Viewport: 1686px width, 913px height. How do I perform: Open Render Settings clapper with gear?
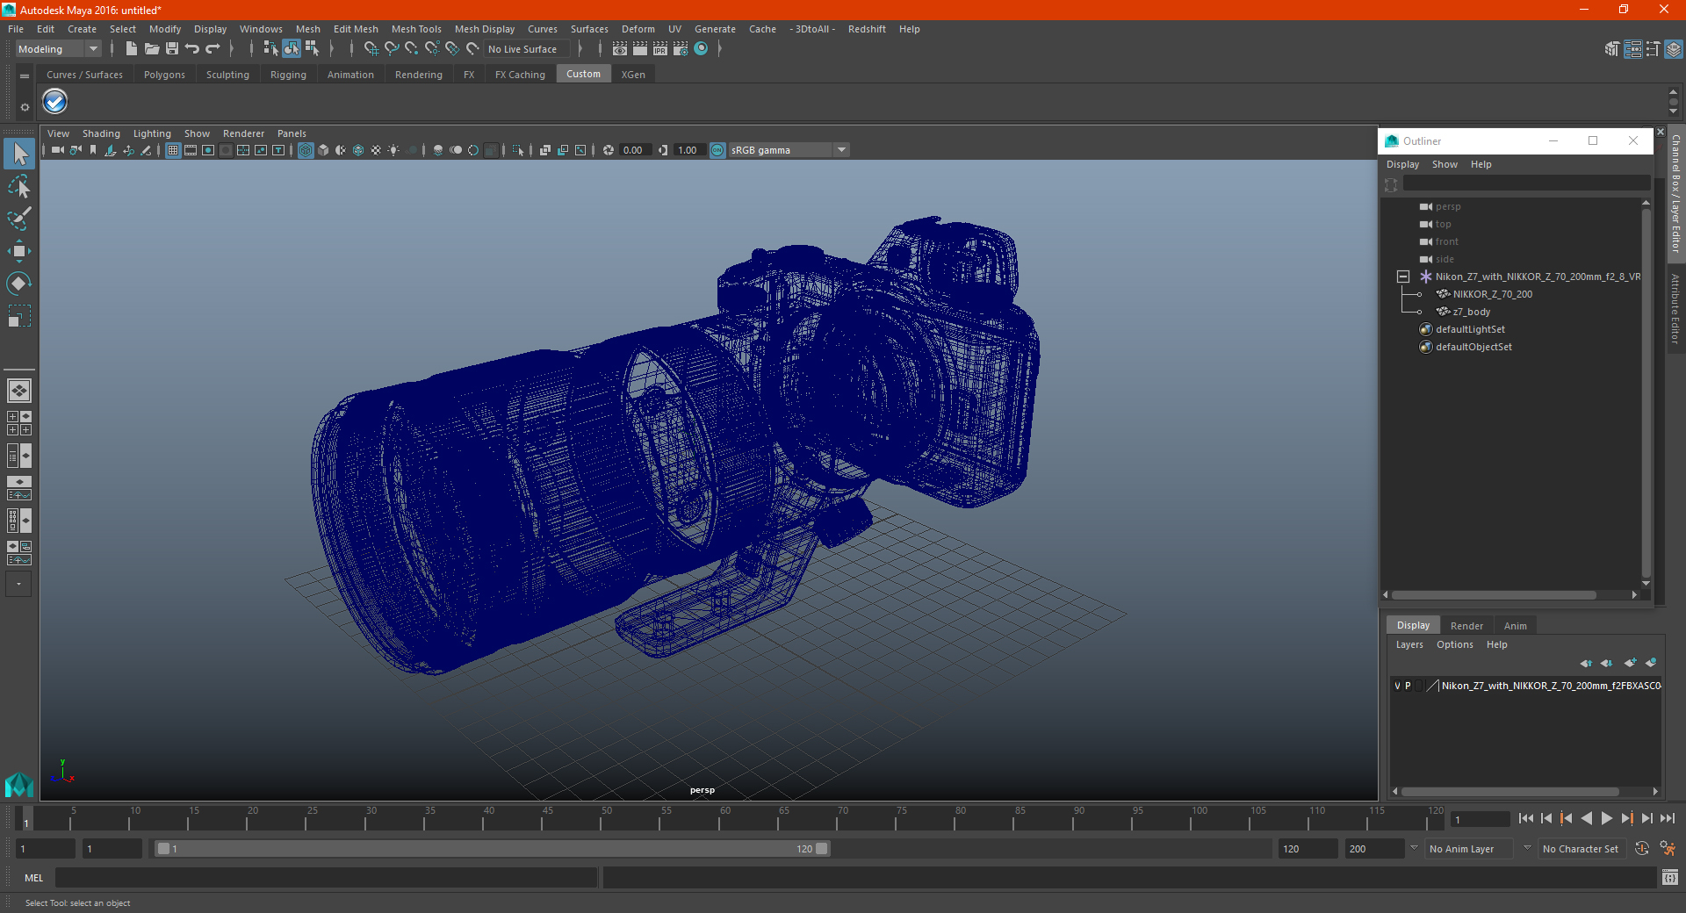click(x=681, y=49)
